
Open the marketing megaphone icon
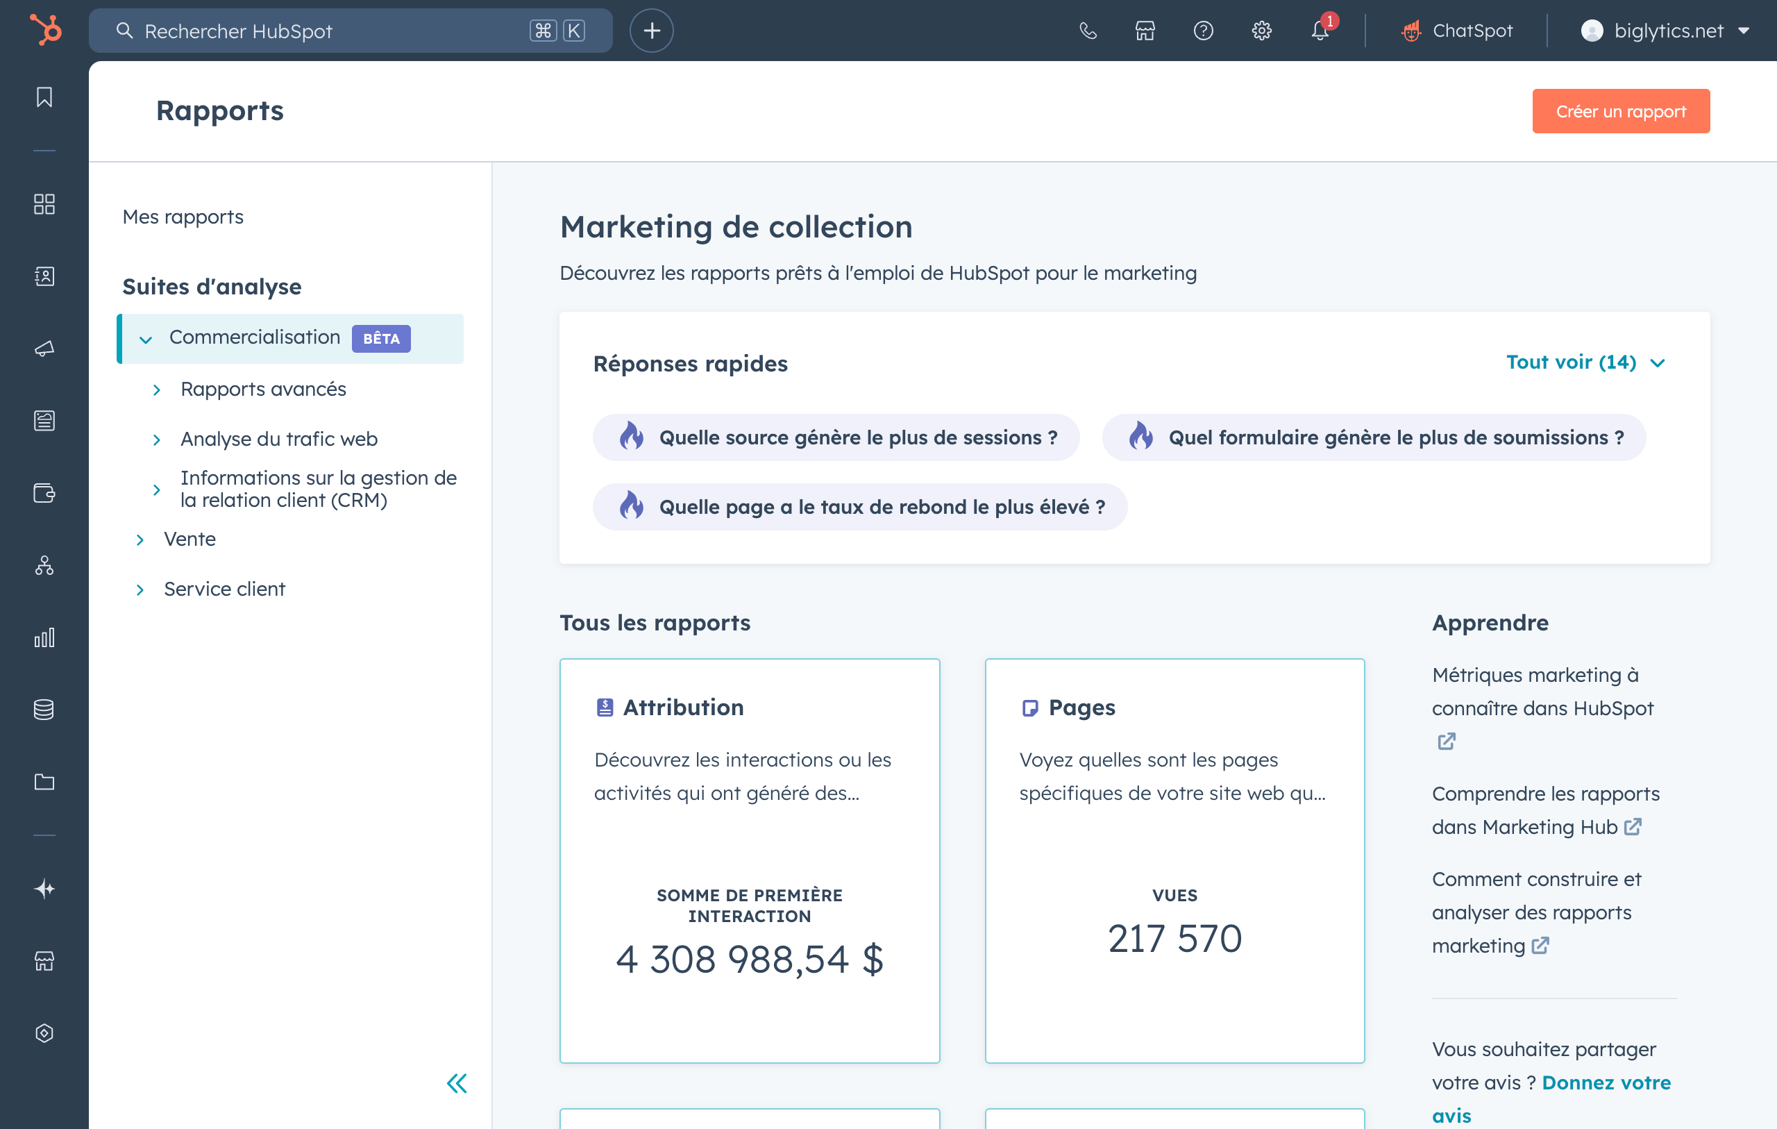click(44, 349)
